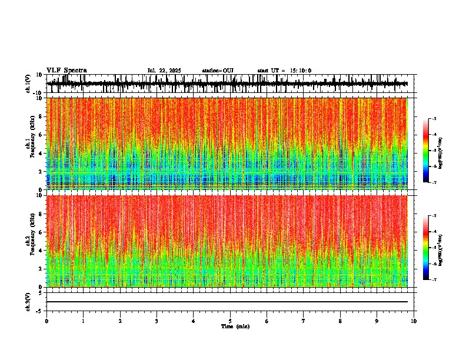Click the ch.1 spectrogram color scale bar

pyautogui.click(x=425, y=151)
